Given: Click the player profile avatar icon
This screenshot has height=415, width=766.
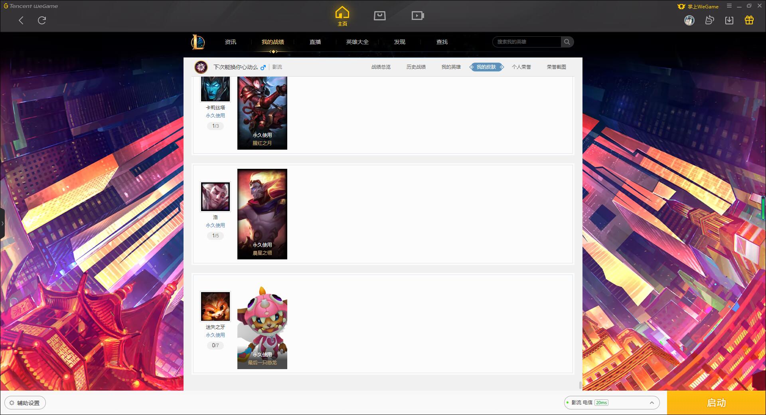Looking at the screenshot, I should [x=201, y=67].
